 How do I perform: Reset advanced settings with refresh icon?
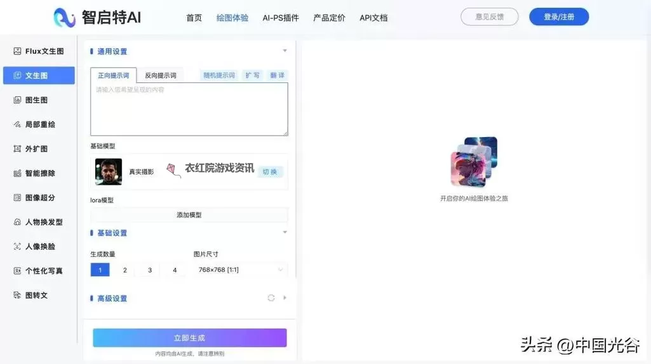[271, 297]
